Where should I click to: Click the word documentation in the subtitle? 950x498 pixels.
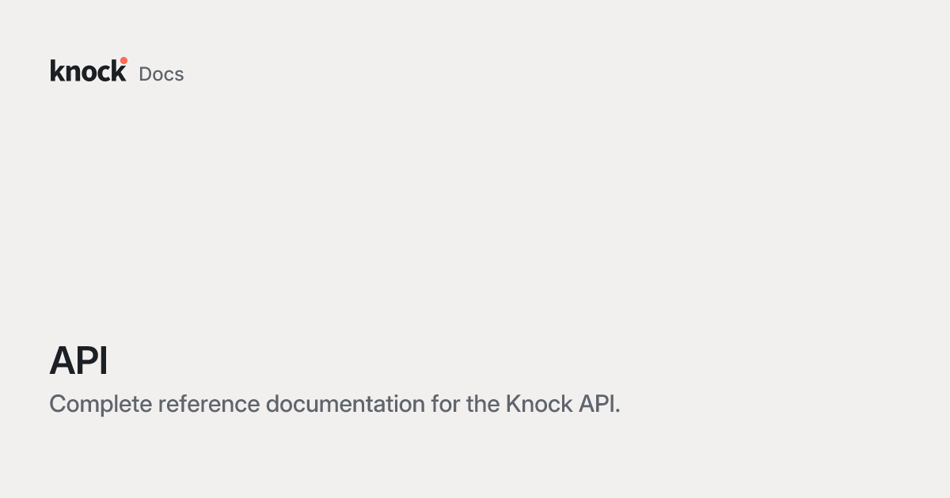[345, 405]
